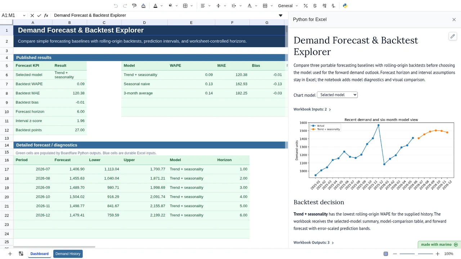The image size is (461, 259).
Task: Click the grid view icon in the status bar
Action: (386, 254)
